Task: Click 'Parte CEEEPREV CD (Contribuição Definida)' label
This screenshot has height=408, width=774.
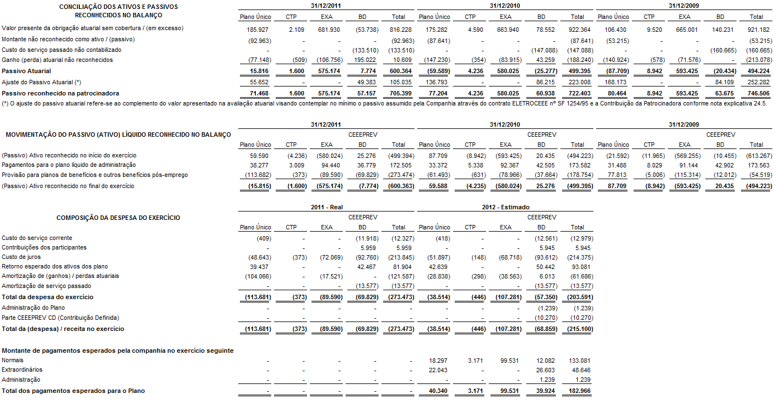Action: tap(62, 318)
